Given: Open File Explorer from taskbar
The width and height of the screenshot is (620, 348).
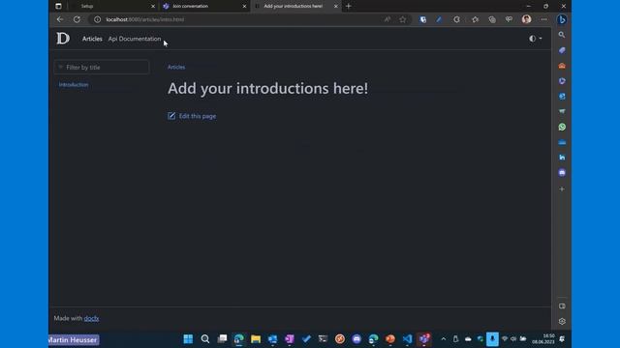Looking at the screenshot, I should [256, 339].
